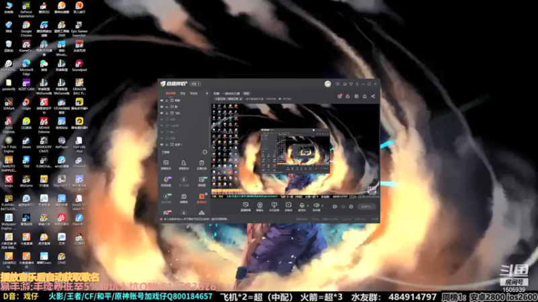Image resolution: width=538 pixels, height=302 pixels.
Task: Open AIDA64 Extreme desktop shortcut
Action: [44, 125]
